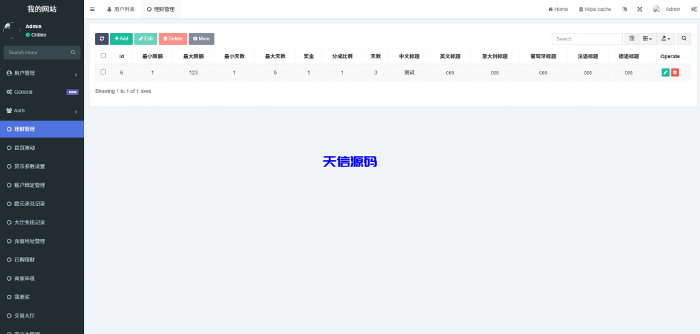Screen dimensions: 700x334
Task: Click the Id column header
Action: pyautogui.click(x=122, y=56)
